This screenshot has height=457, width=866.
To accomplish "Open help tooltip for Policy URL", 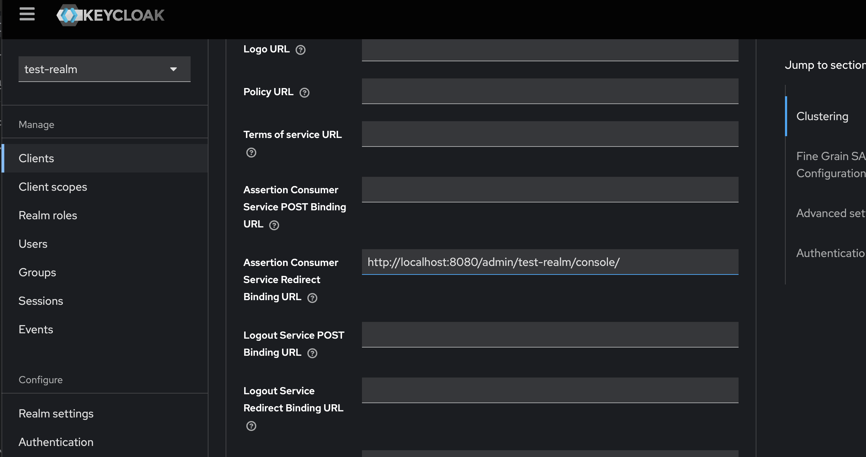I will (304, 93).
